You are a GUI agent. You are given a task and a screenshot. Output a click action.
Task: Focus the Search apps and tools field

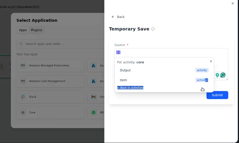[61, 44]
